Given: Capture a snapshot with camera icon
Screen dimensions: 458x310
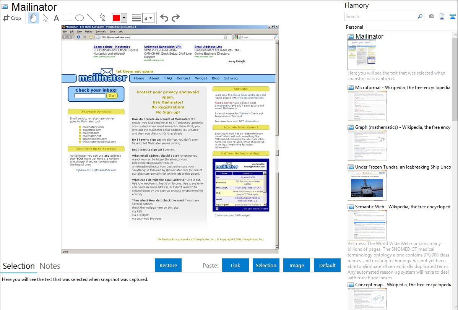Looking at the screenshot, I should point(431,16).
